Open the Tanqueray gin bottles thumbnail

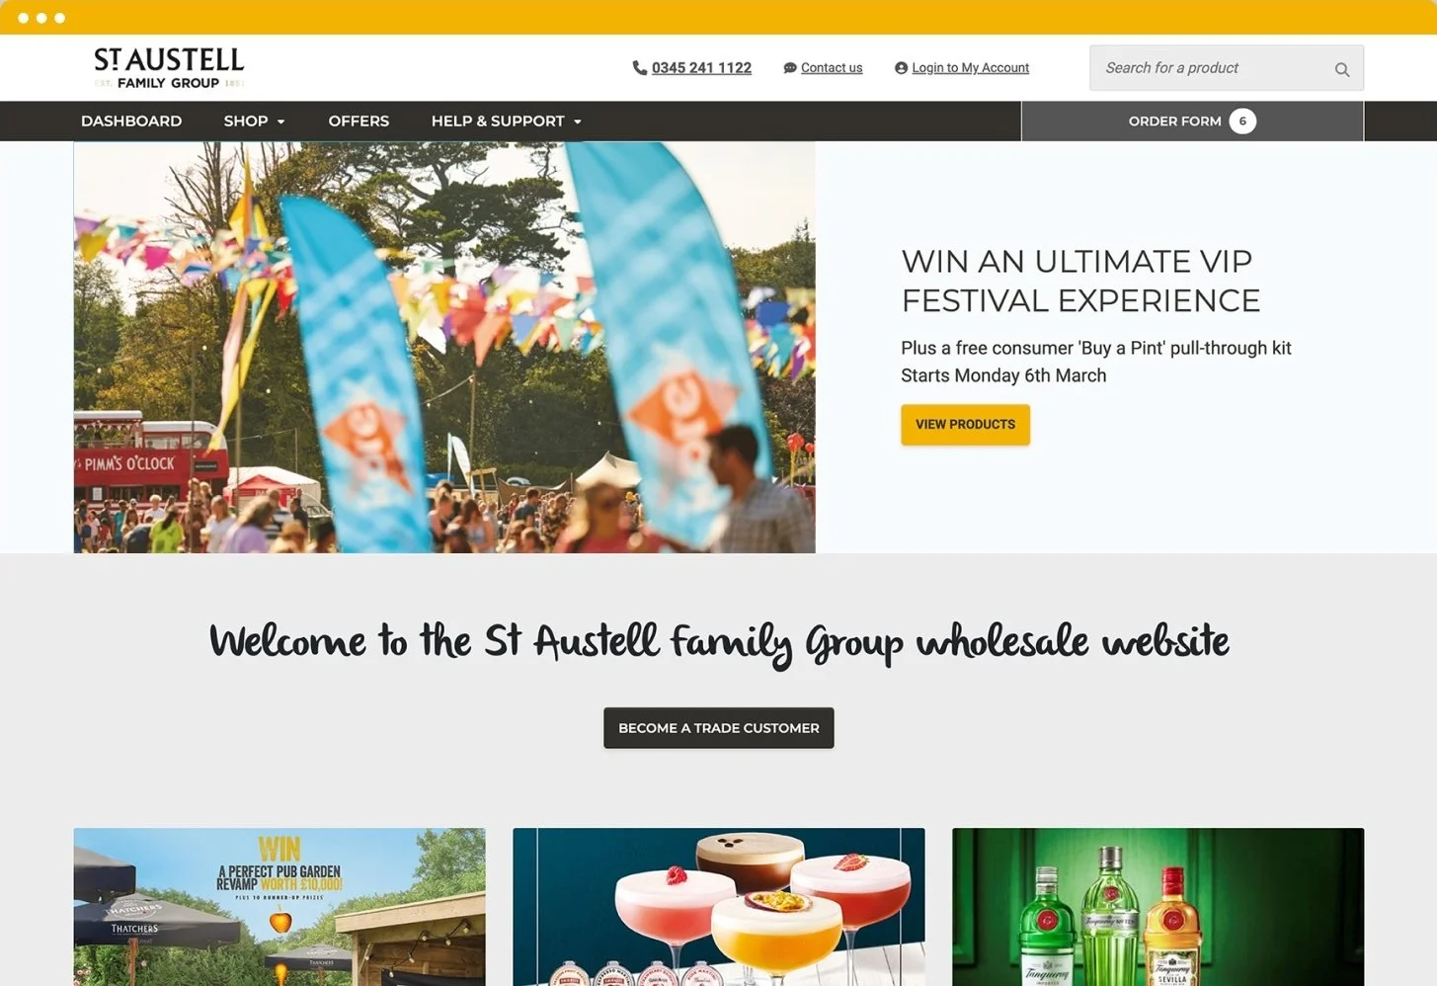(x=1158, y=907)
